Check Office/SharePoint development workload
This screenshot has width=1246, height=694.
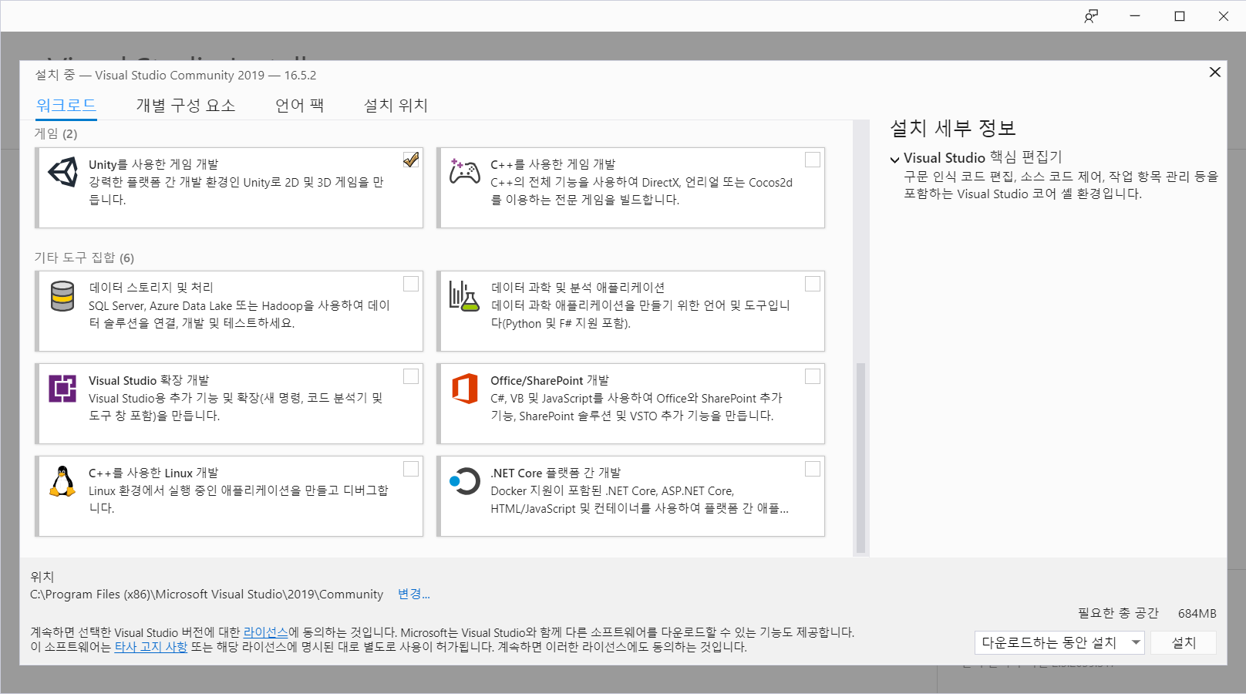click(x=813, y=376)
